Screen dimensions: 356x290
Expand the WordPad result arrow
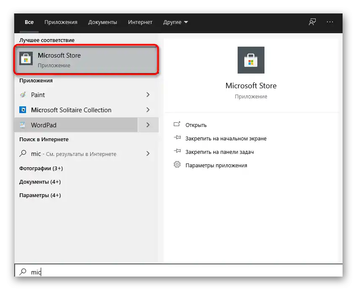tap(148, 125)
